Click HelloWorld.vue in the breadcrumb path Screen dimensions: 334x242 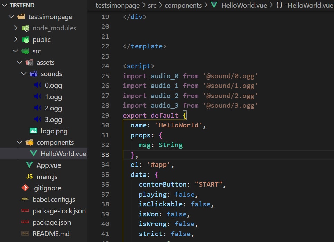tap(244, 5)
